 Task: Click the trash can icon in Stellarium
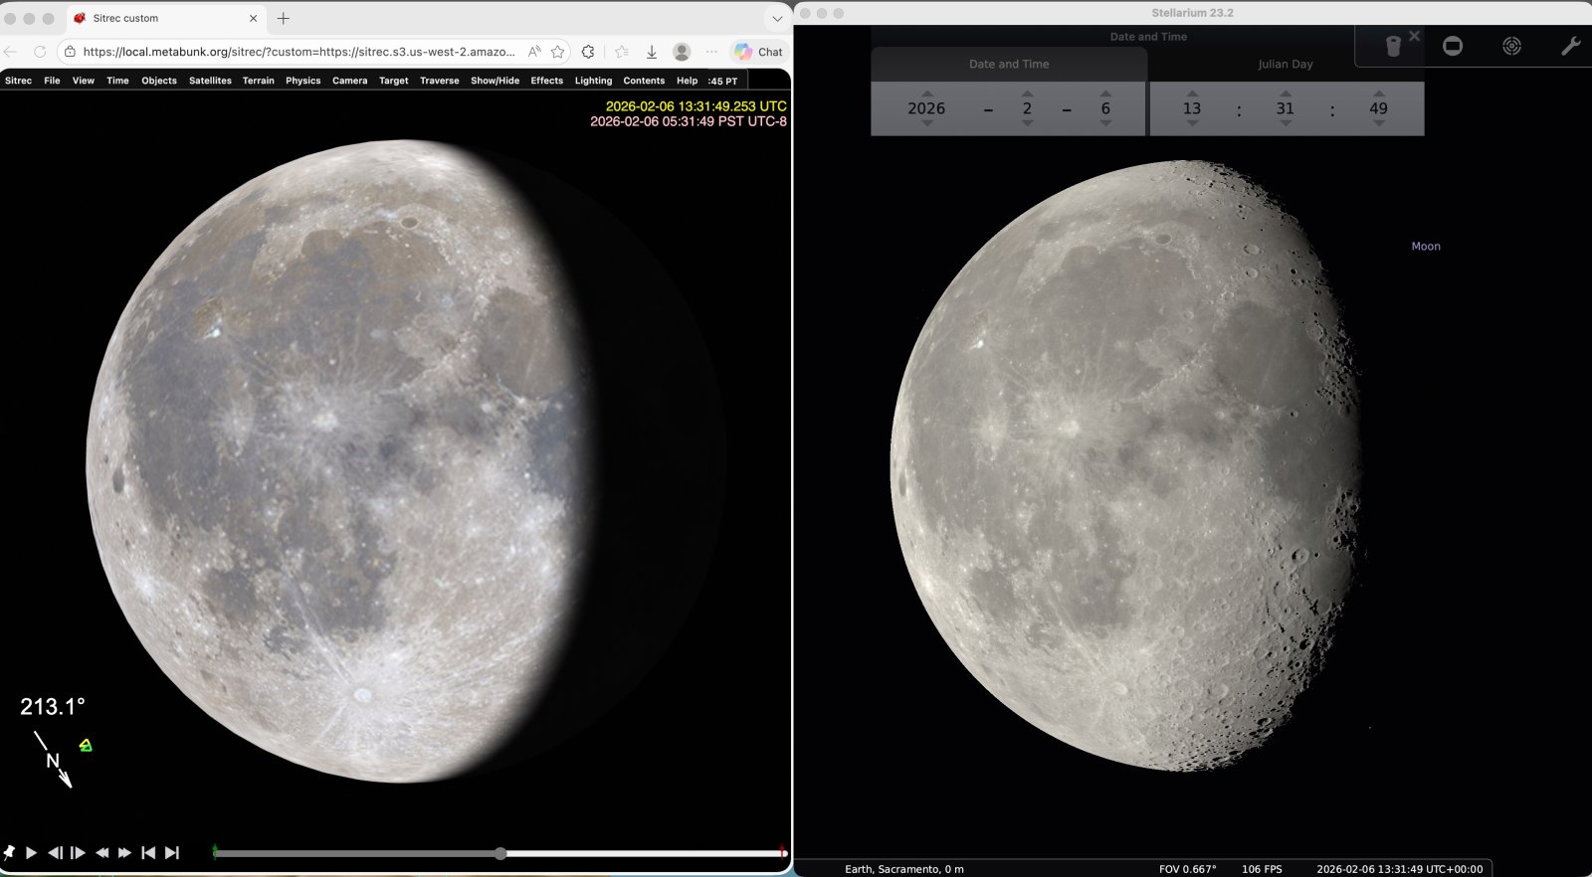(x=1393, y=46)
